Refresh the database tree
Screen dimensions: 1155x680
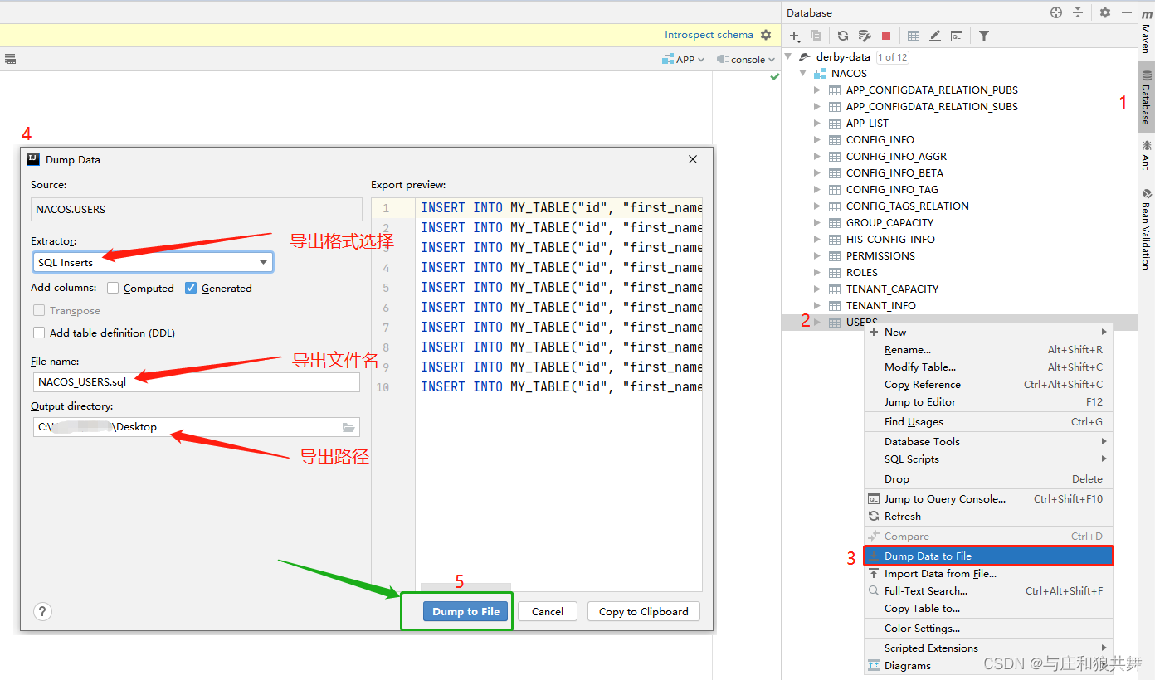tap(842, 35)
